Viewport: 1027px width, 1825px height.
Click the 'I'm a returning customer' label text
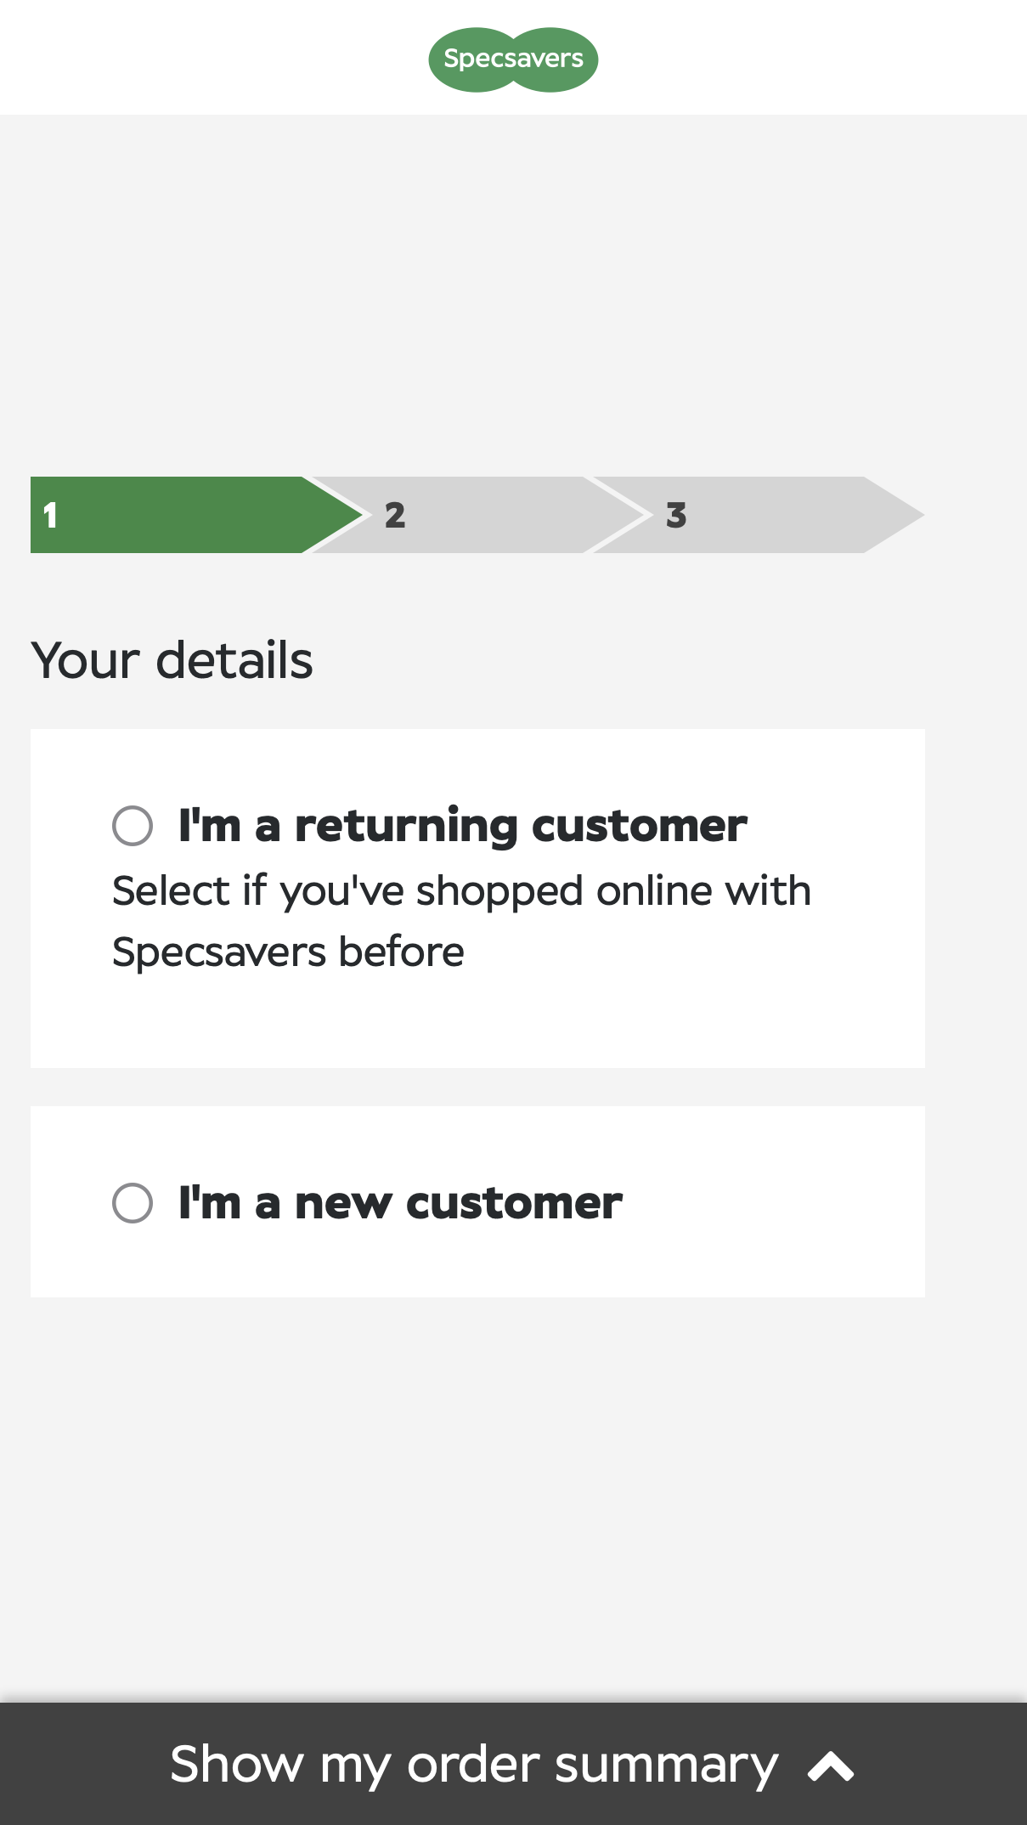(461, 825)
